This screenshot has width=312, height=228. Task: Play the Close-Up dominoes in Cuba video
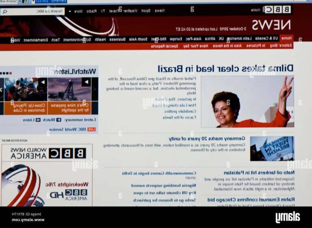[26, 89]
